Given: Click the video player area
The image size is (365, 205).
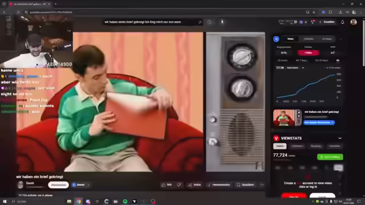Looking at the screenshot, I should [x=141, y=102].
